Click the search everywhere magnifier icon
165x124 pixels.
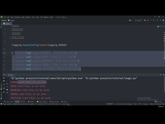(157, 20)
